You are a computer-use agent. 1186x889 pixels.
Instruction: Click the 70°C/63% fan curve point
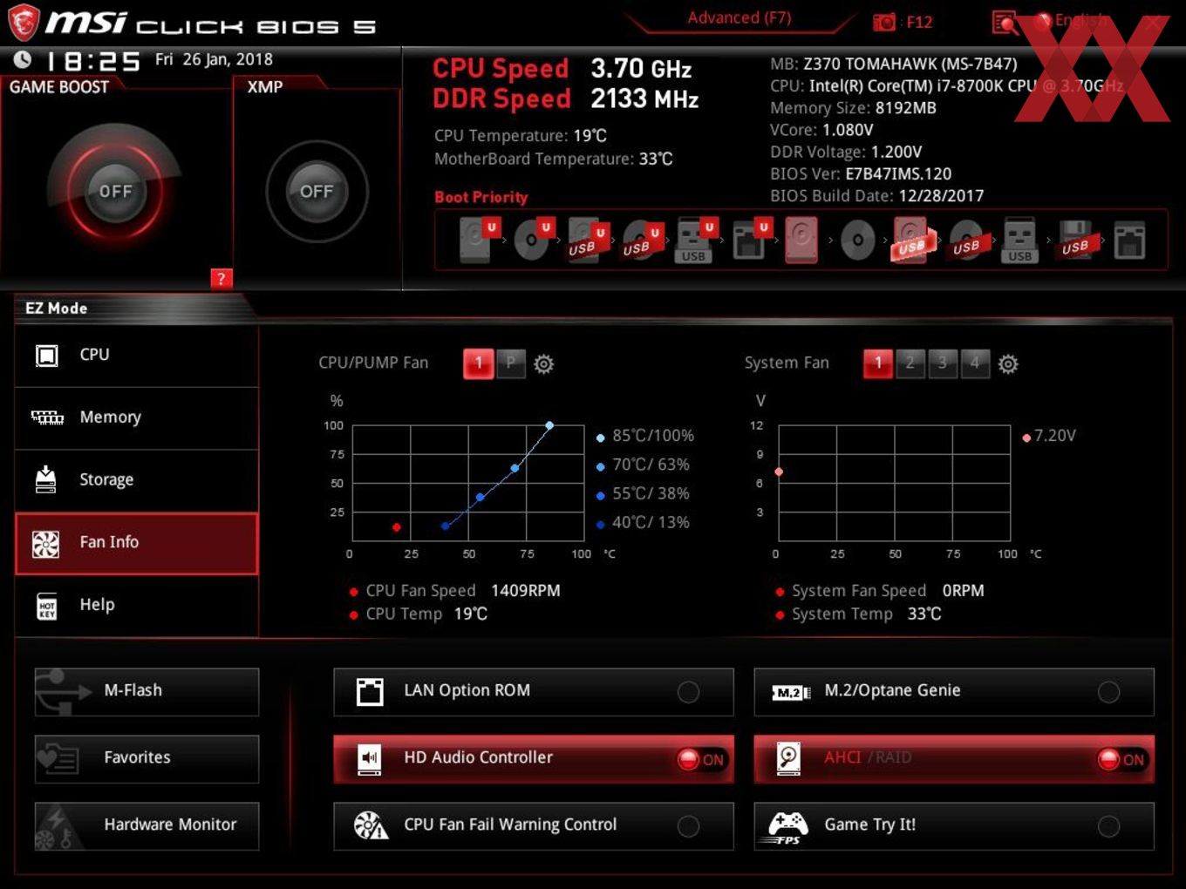coord(515,468)
